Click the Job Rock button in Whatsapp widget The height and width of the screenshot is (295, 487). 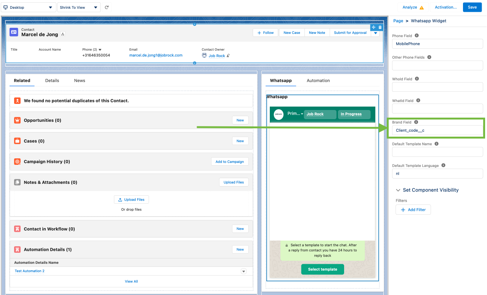point(320,114)
